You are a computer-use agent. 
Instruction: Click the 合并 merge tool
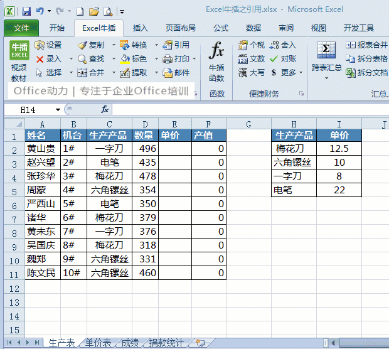(91, 73)
